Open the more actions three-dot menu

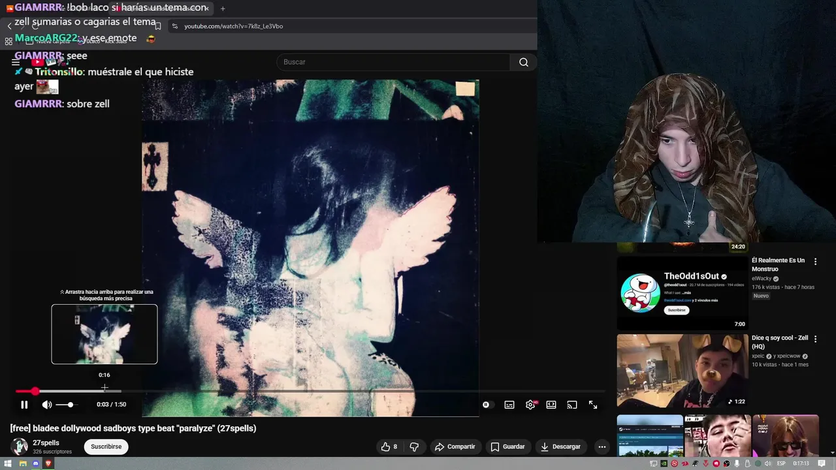[x=602, y=446]
